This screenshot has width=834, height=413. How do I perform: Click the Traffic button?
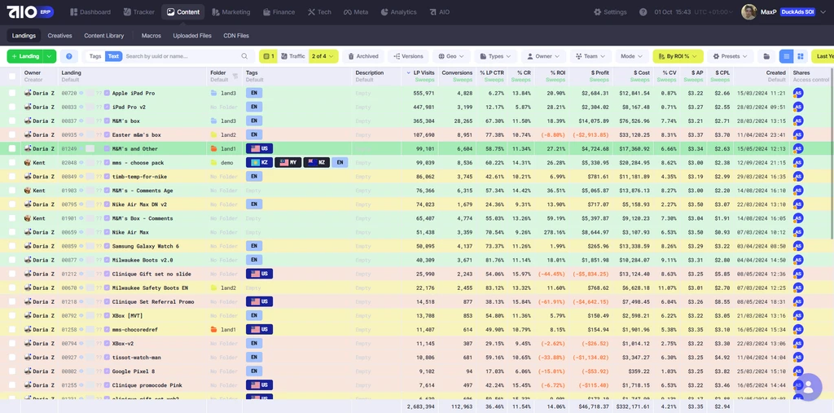point(292,56)
